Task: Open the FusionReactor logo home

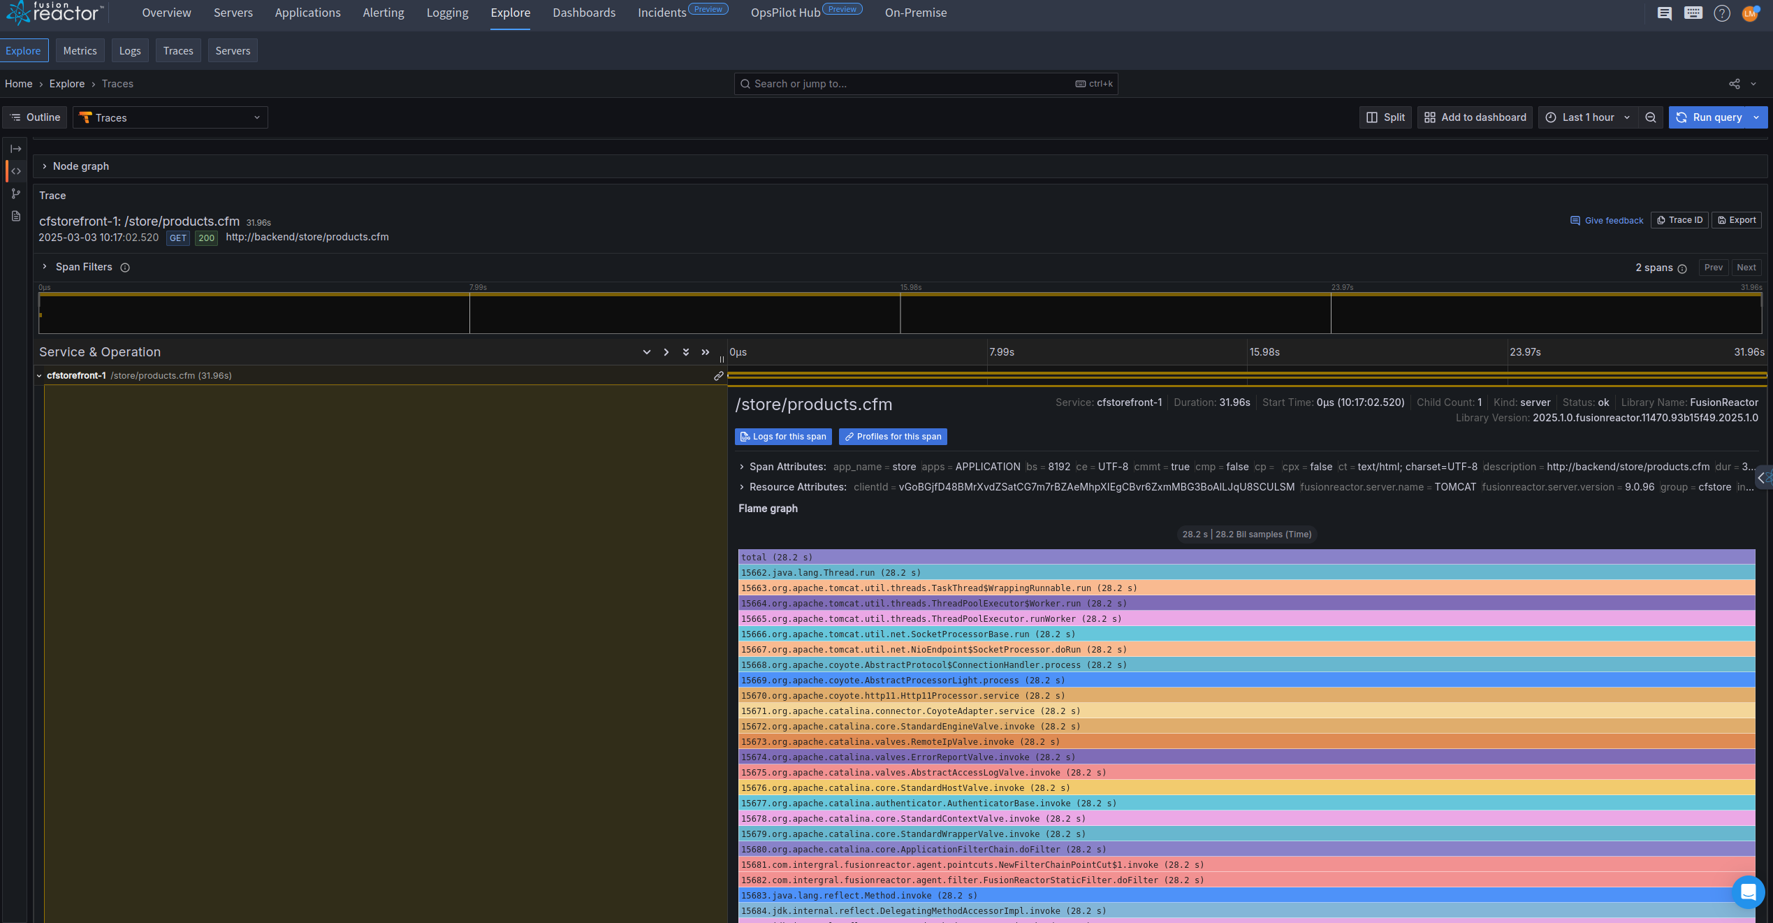Action: (x=54, y=13)
